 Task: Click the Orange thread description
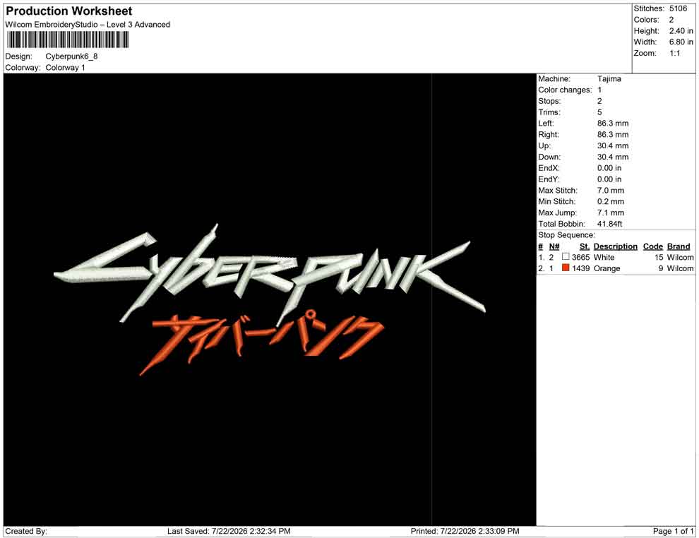click(607, 268)
